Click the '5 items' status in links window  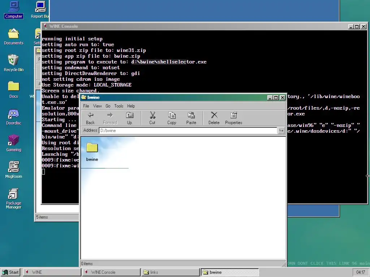click(42, 217)
